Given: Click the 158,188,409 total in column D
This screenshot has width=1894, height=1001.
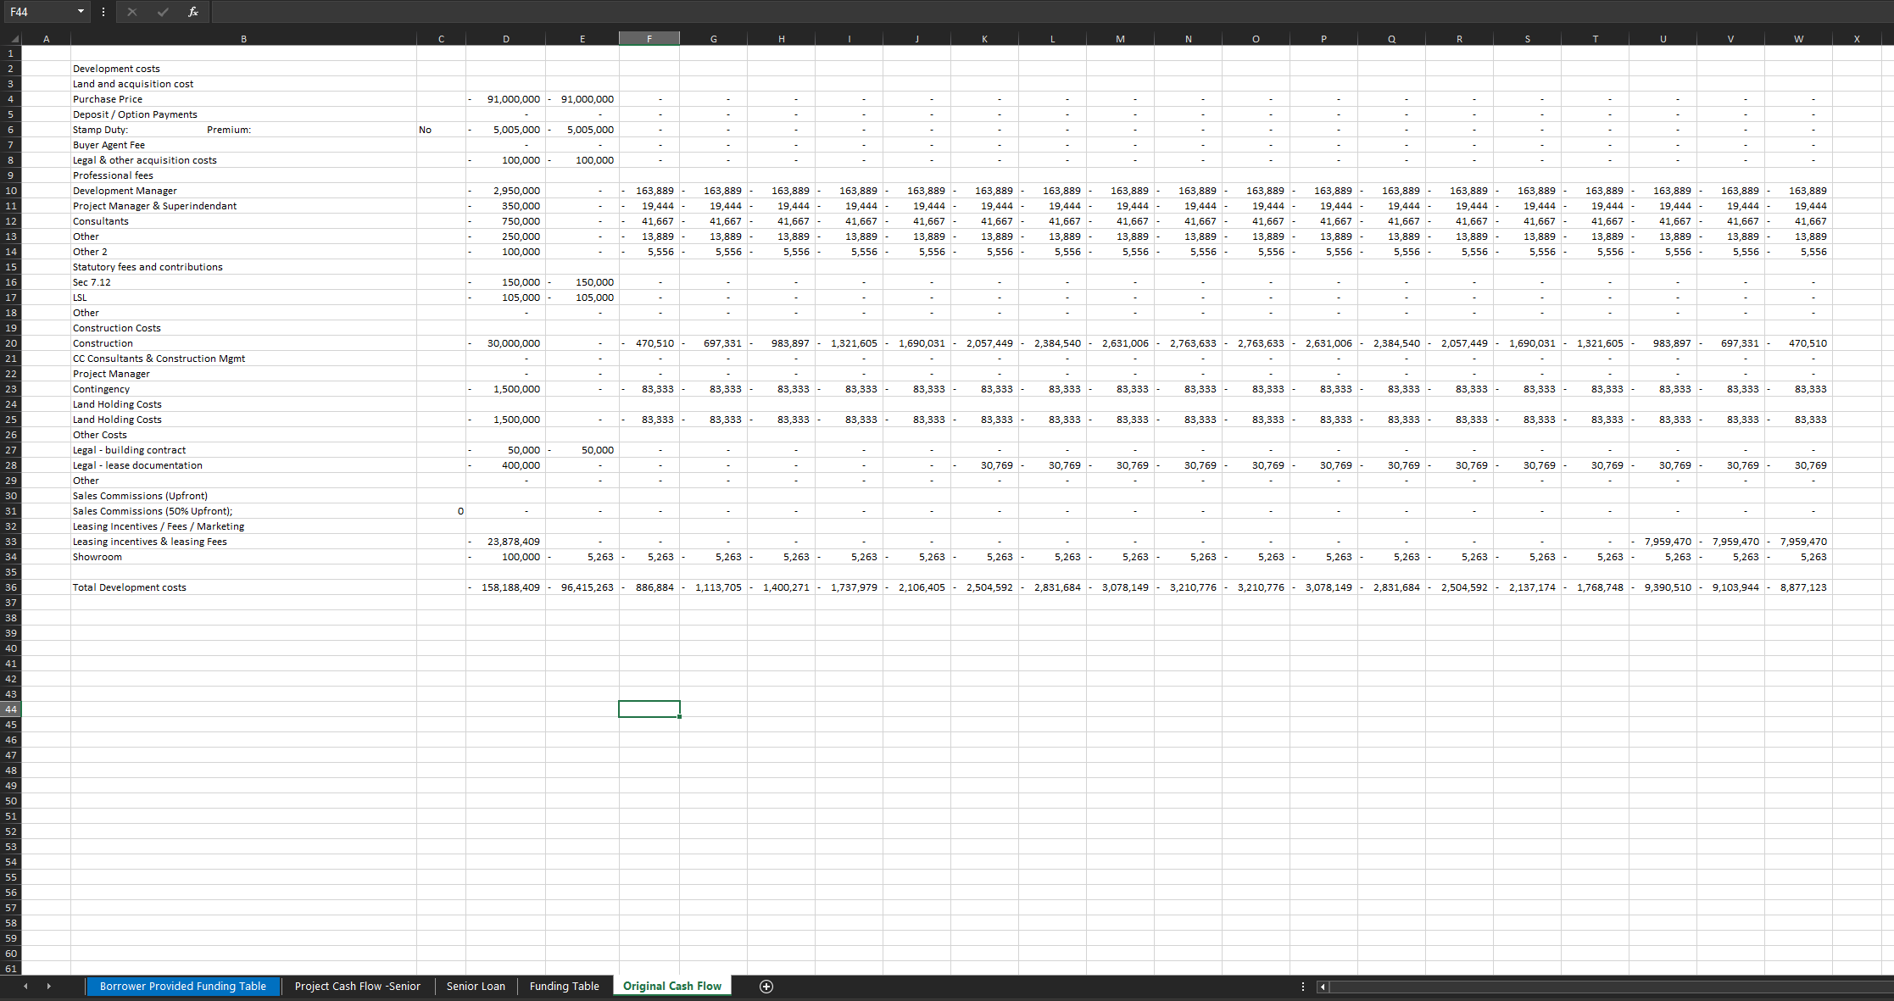Looking at the screenshot, I should coord(506,587).
